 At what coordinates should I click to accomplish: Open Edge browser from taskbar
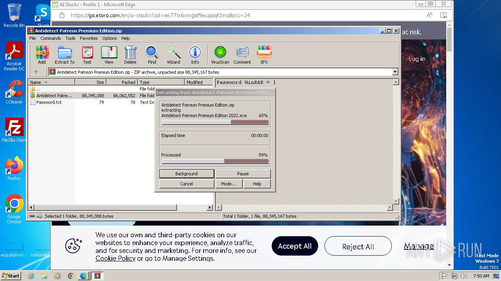tap(83, 276)
